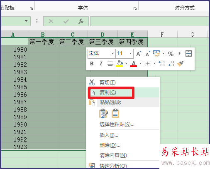This screenshot has height=169, width=210.
Task: Click the formula bar cancel X
Action: click(51, 21)
